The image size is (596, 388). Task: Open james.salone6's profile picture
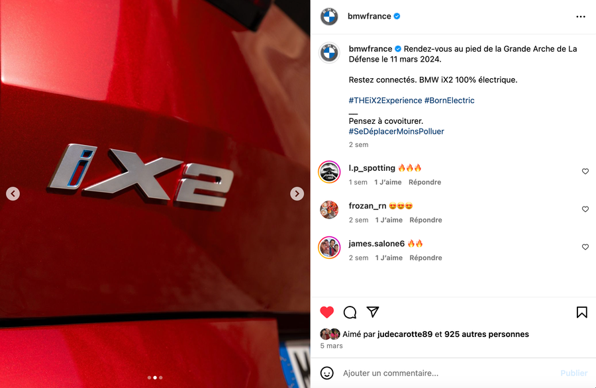click(x=329, y=248)
